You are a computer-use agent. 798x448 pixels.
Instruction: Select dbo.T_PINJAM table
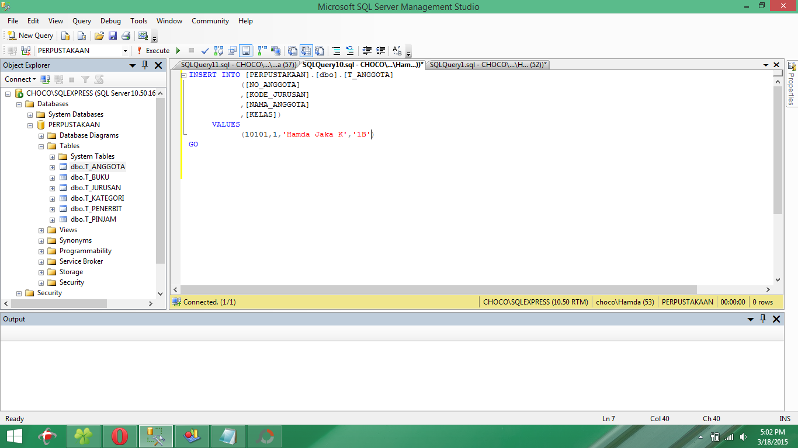click(x=93, y=219)
